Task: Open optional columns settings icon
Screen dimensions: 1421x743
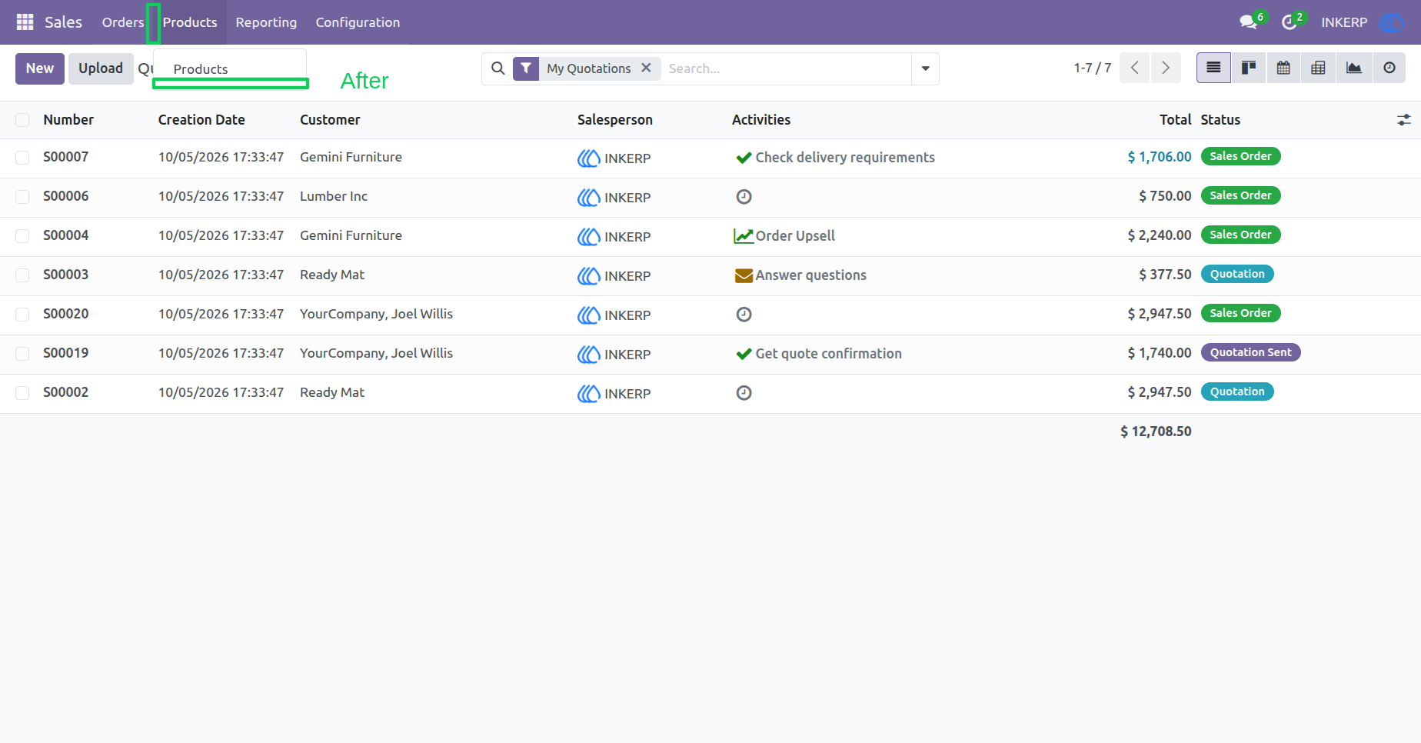Action: (x=1403, y=120)
